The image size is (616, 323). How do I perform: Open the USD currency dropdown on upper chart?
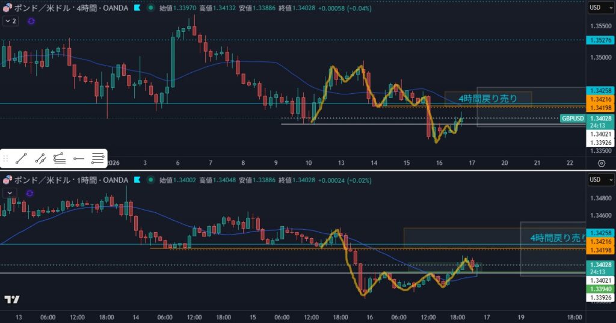(x=598, y=8)
